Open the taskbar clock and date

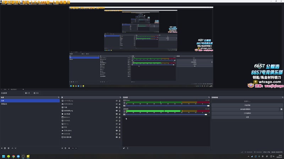click(x=280, y=156)
